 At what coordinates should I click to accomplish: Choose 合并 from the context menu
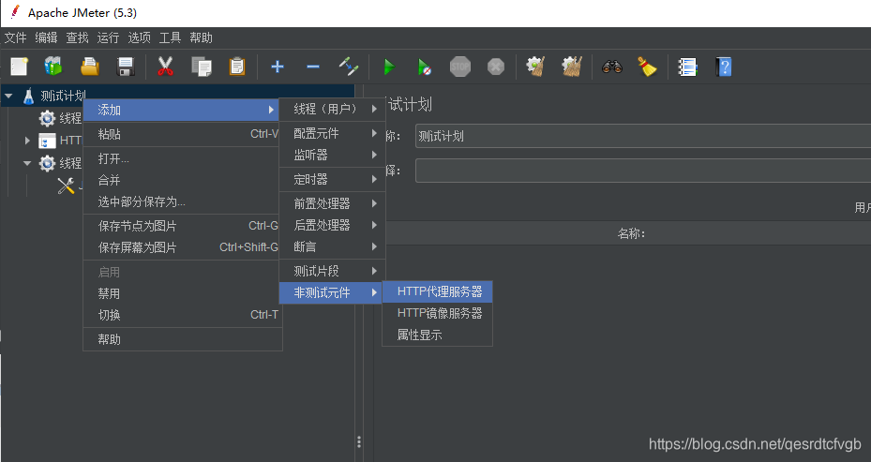point(183,181)
